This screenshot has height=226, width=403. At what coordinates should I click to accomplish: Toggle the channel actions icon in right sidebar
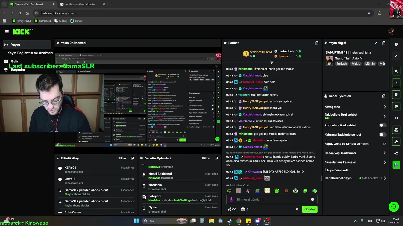click(x=396, y=130)
